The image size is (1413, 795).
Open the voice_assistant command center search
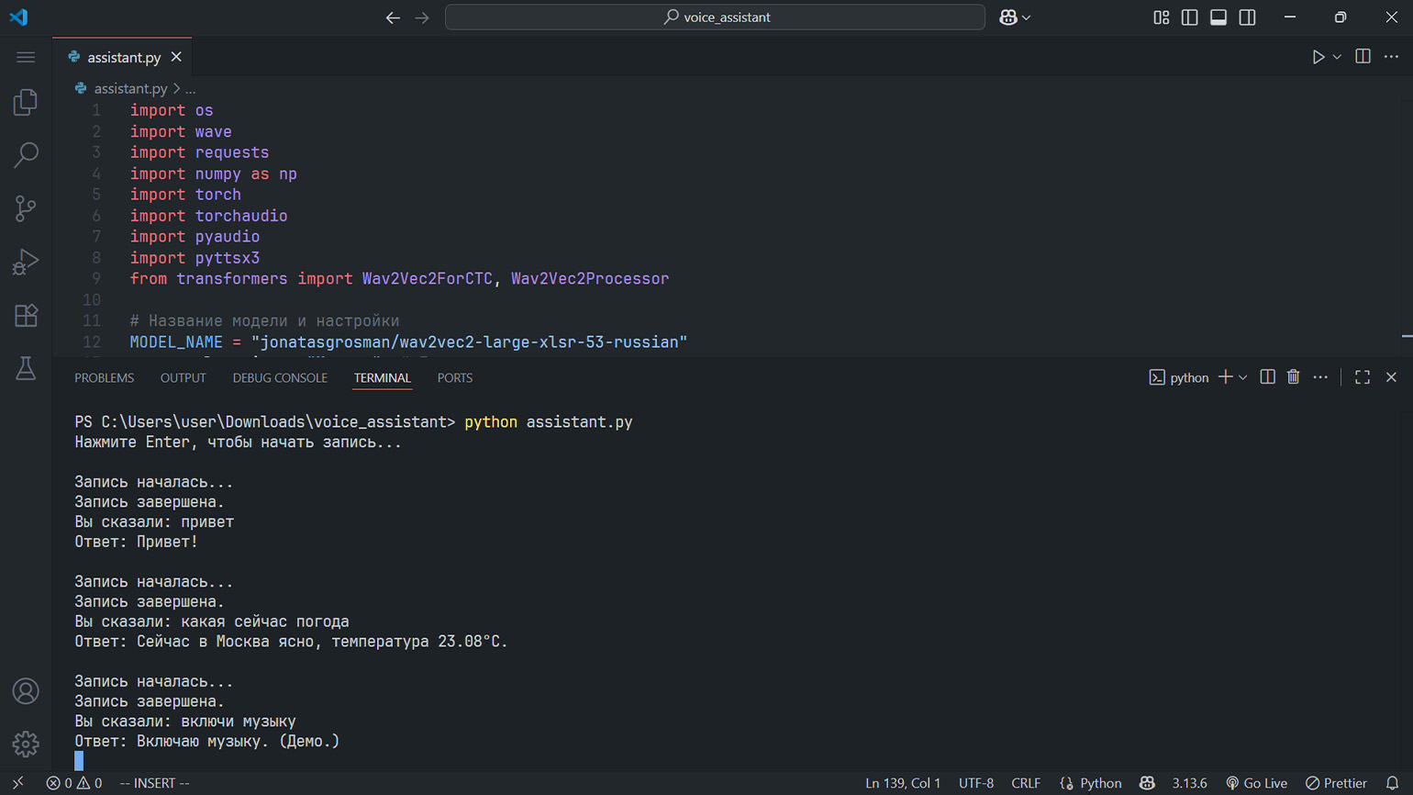tap(715, 17)
